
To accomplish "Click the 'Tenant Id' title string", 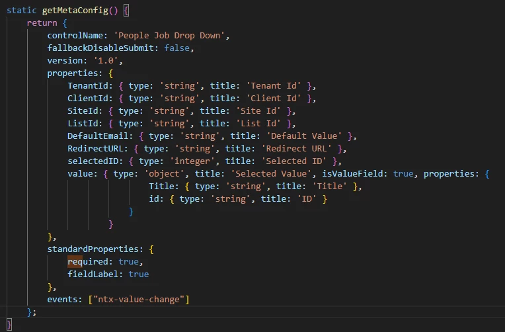I will pos(274,86).
